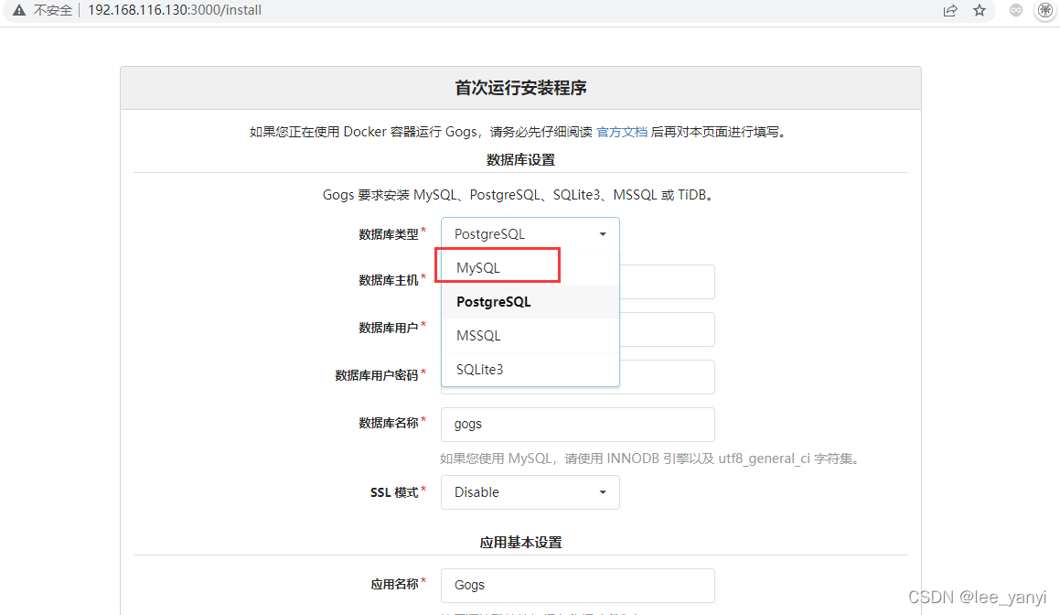Image resolution: width=1060 pixels, height=615 pixels.
Task: Click the 首次运行安装程序 heading
Action: [x=520, y=88]
